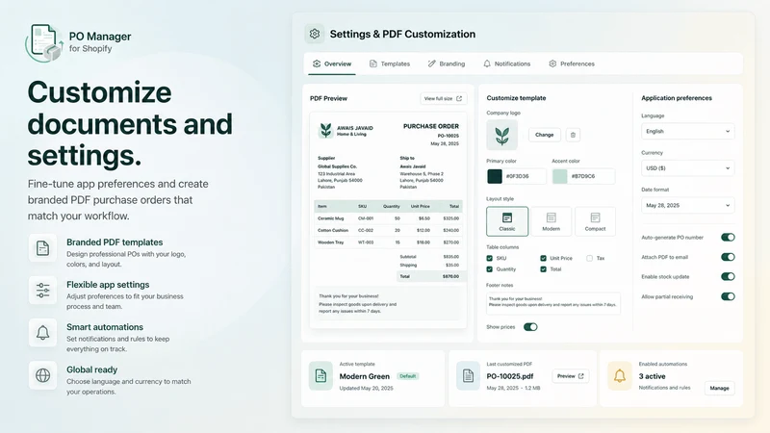The image size is (770, 433).
Task: Open the accent color swatch
Action: tap(560, 176)
